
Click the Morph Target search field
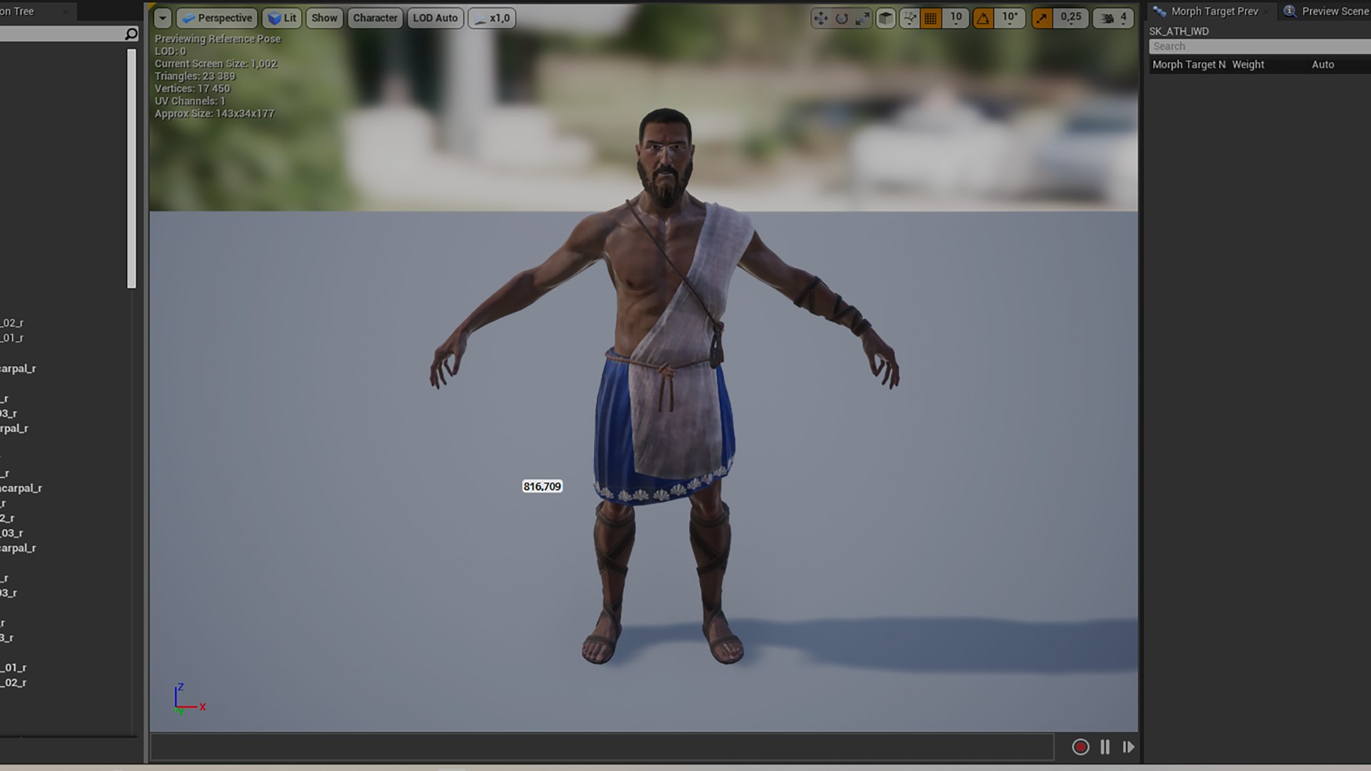point(1260,46)
